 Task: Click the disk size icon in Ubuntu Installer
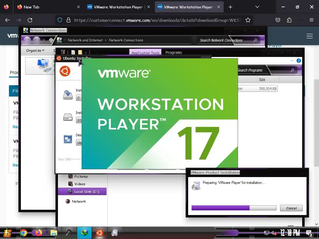[68, 117]
